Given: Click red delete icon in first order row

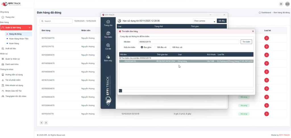Looking at the screenshot, I should pos(267,38).
